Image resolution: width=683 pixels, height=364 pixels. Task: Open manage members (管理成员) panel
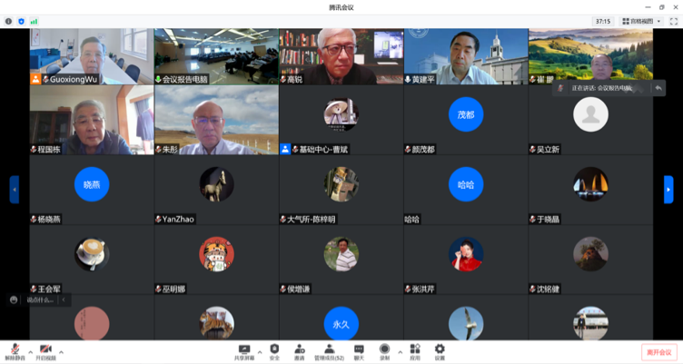click(x=329, y=349)
